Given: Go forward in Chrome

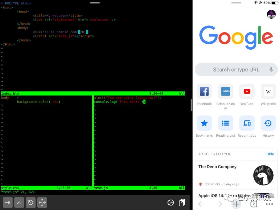Looking at the screenshot, I should [219, 204].
